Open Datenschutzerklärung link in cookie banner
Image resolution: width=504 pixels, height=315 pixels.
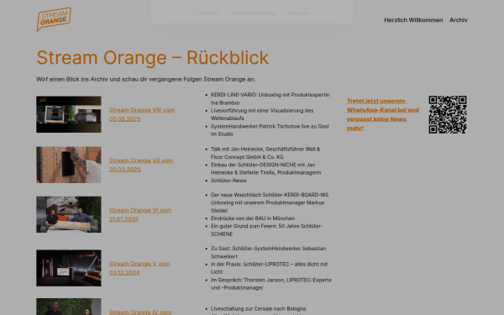coord(253,13)
